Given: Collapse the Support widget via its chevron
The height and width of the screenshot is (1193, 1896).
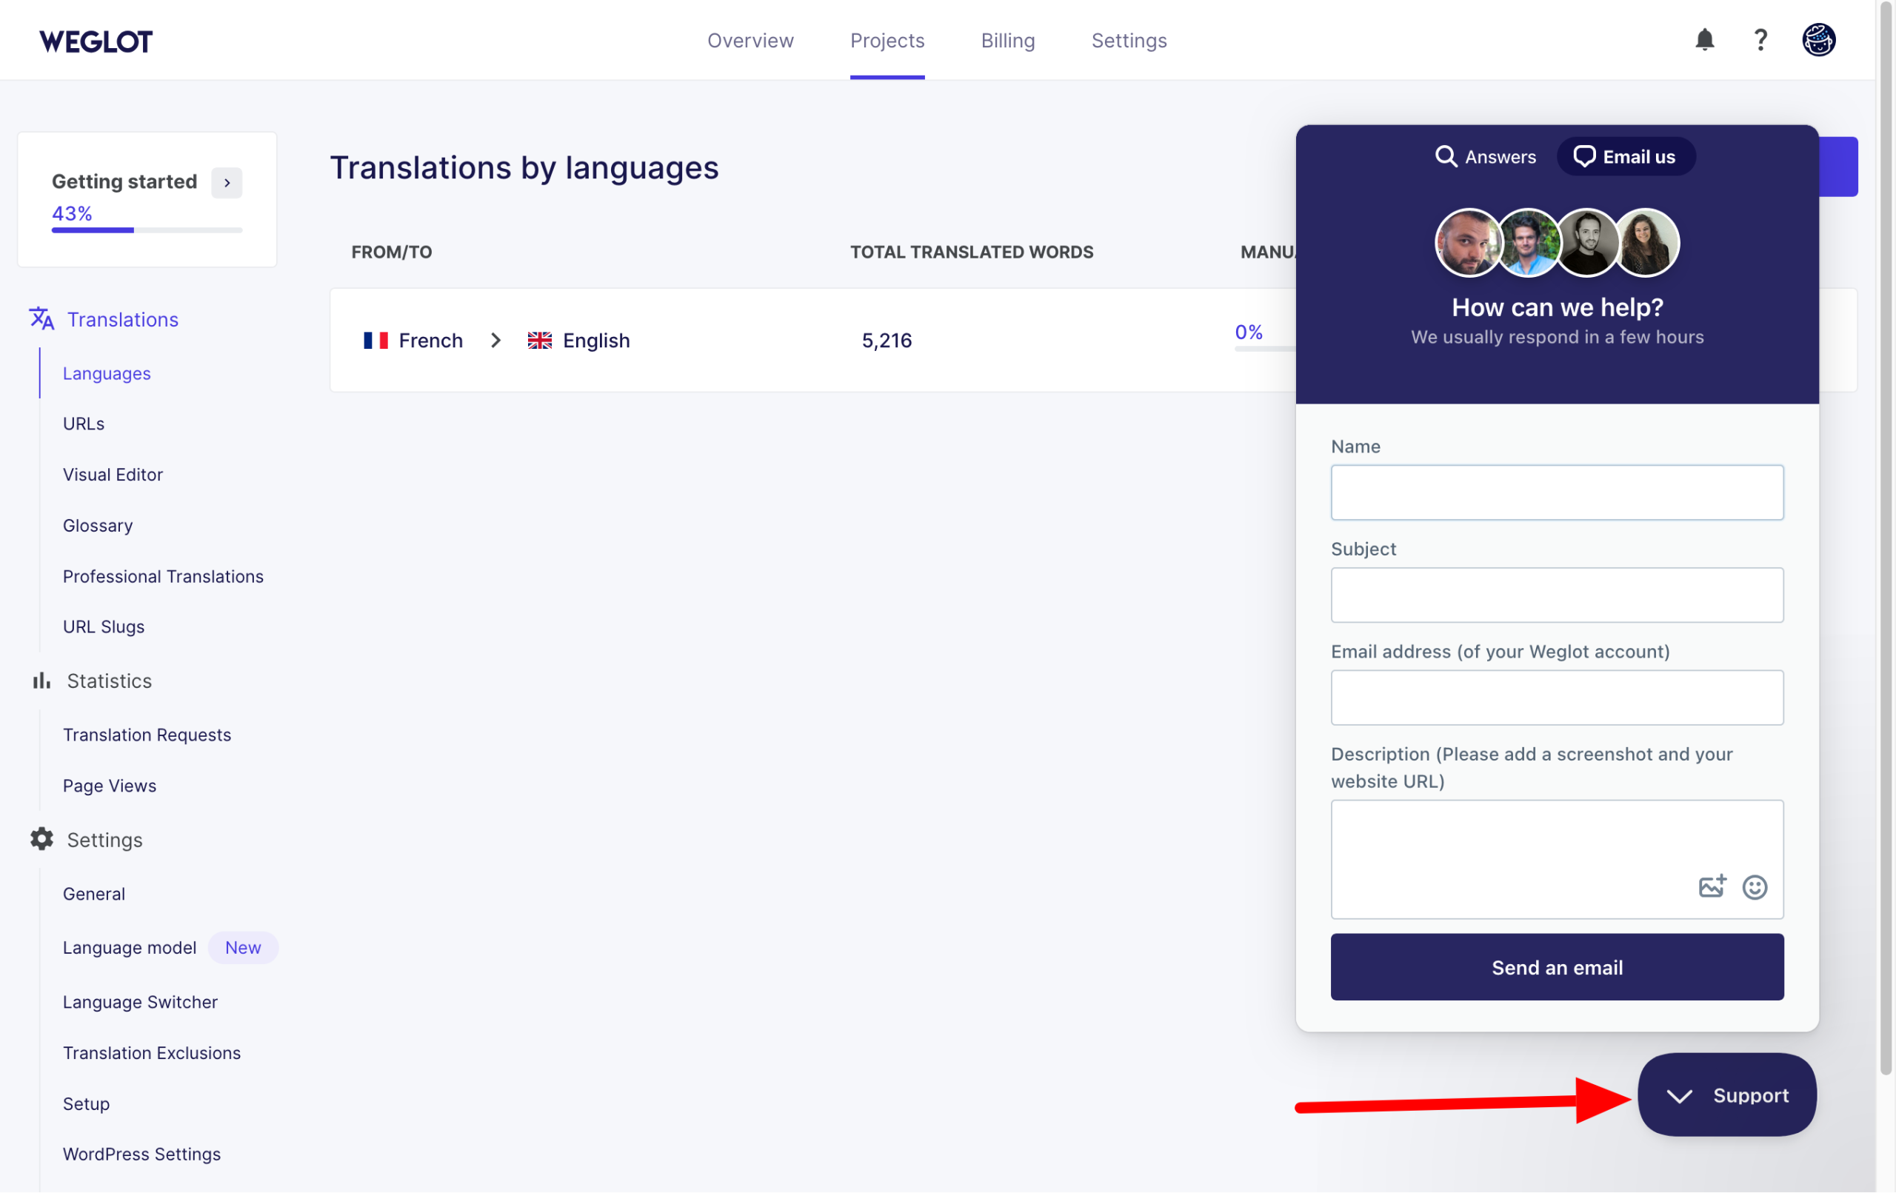Looking at the screenshot, I should point(1680,1095).
